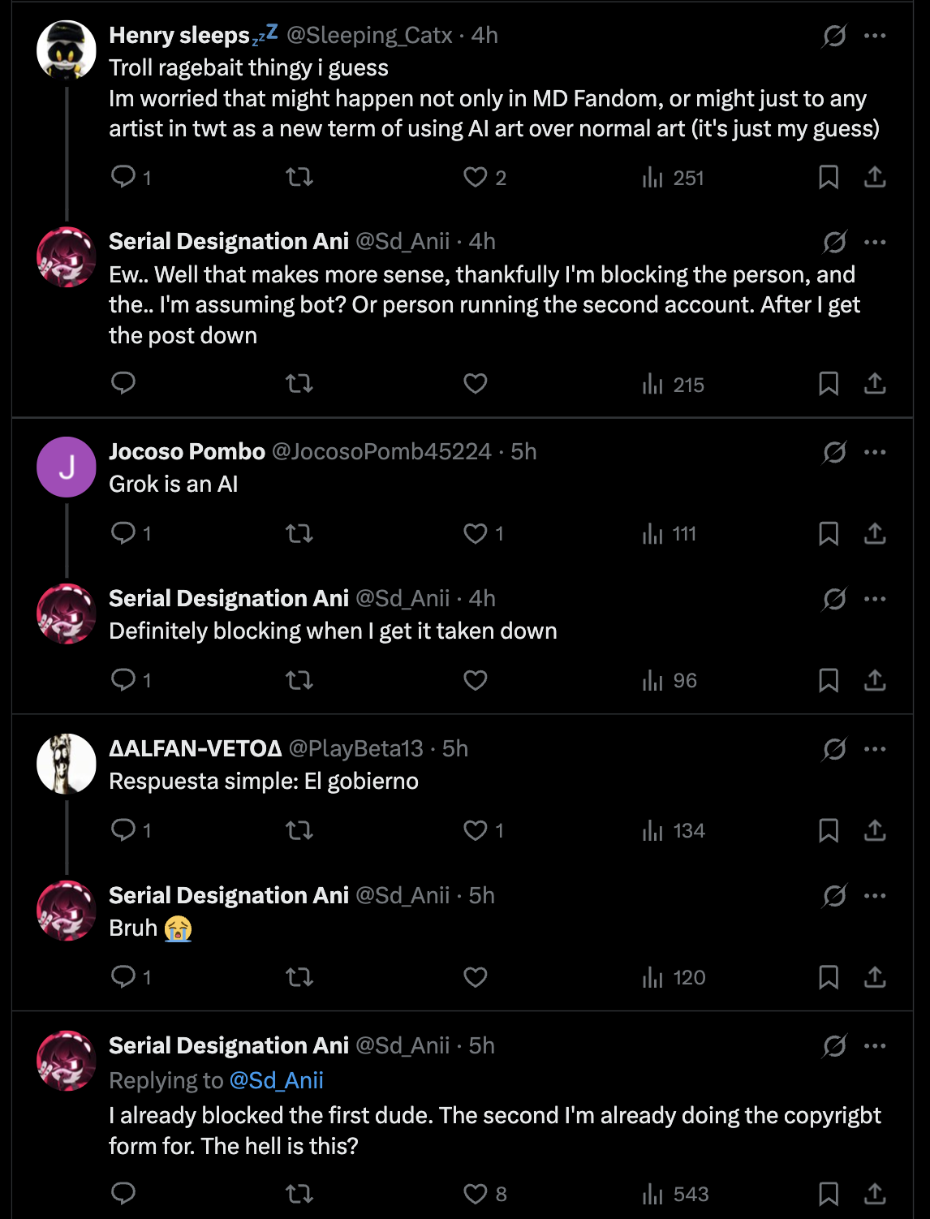
Task: Open Grok icon on Henry sleeps' tweet
Action: (834, 36)
